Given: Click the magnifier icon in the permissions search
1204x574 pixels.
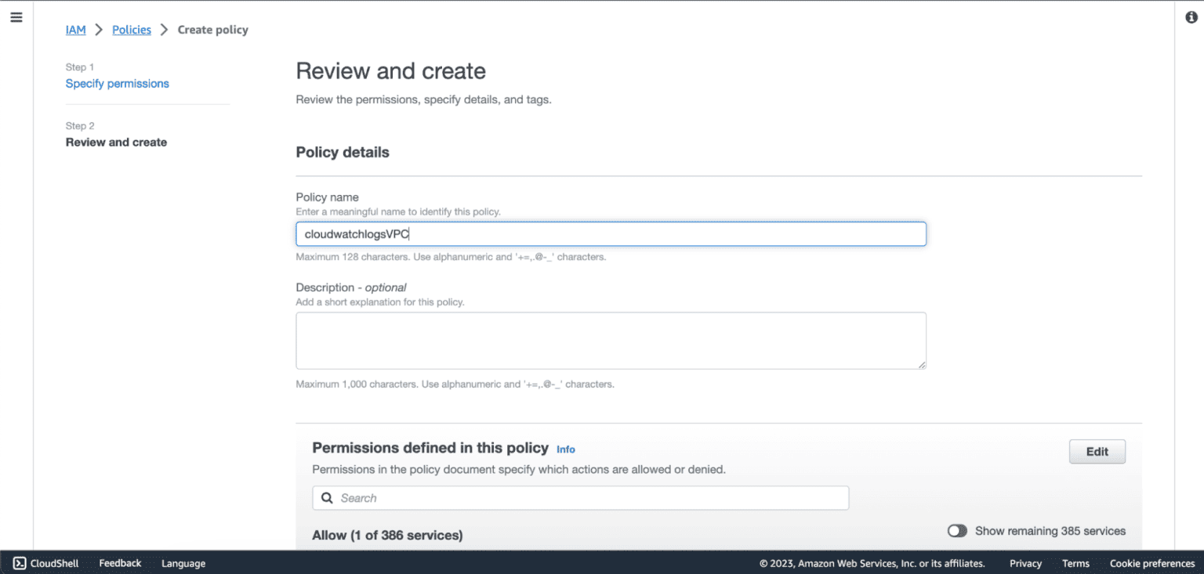Looking at the screenshot, I should 327,498.
